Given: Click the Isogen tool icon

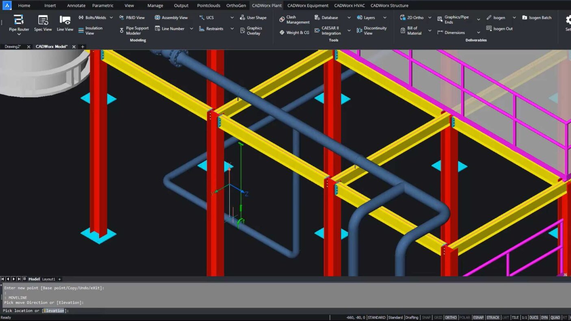Looking at the screenshot, I should pyautogui.click(x=489, y=17).
